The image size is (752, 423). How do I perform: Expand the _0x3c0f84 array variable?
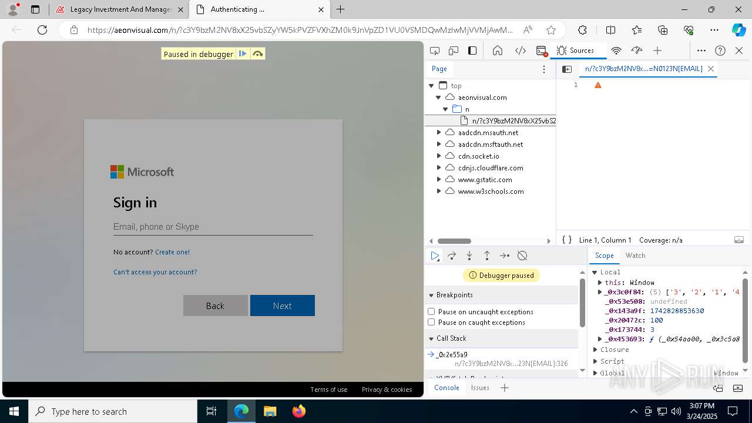click(600, 292)
